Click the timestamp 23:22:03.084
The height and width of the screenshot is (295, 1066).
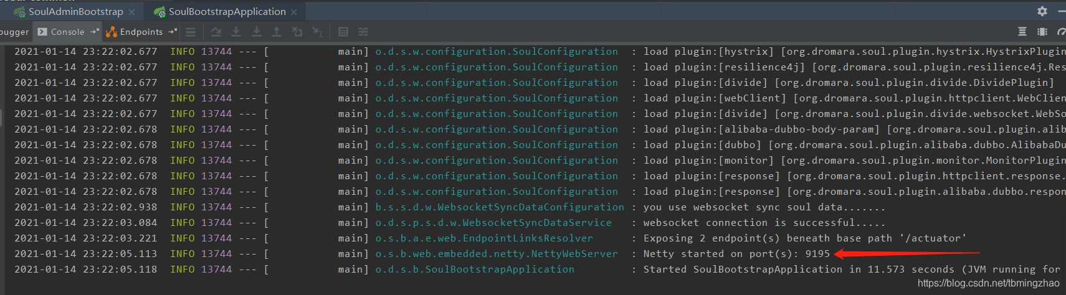(x=120, y=223)
